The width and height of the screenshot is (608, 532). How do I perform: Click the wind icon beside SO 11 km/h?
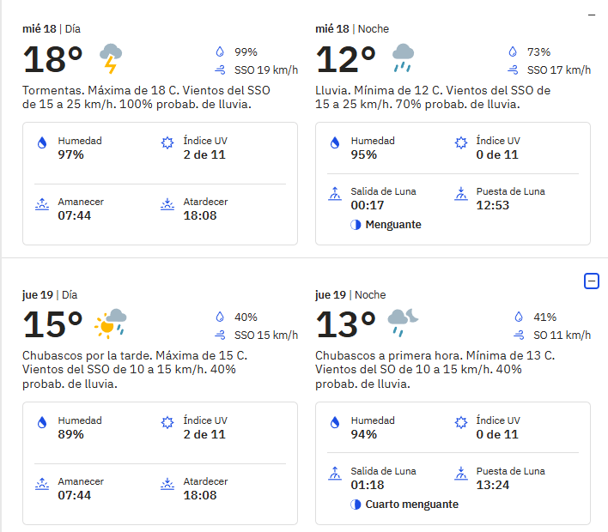coord(519,336)
